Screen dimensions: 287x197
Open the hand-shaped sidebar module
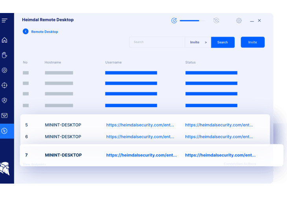click(4, 55)
